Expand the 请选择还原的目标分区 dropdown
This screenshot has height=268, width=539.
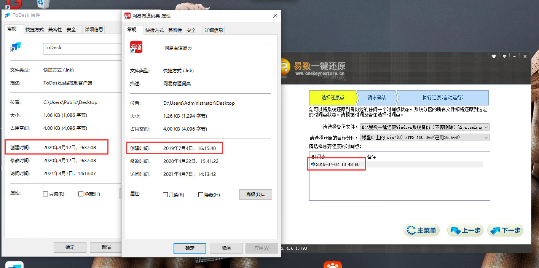[486, 137]
